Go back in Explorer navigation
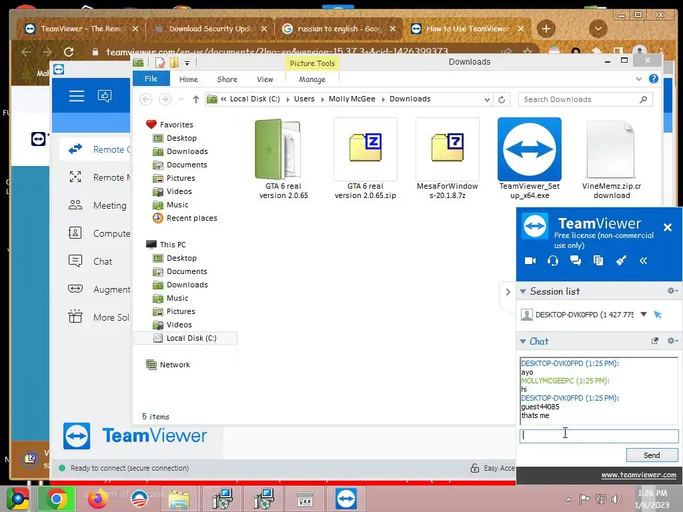 pos(145,99)
